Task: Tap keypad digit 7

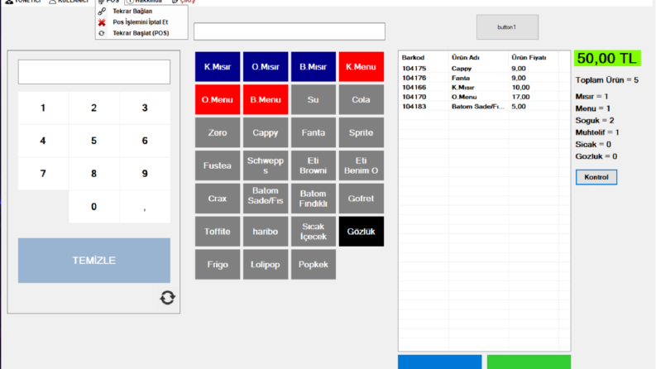Action: 43,174
